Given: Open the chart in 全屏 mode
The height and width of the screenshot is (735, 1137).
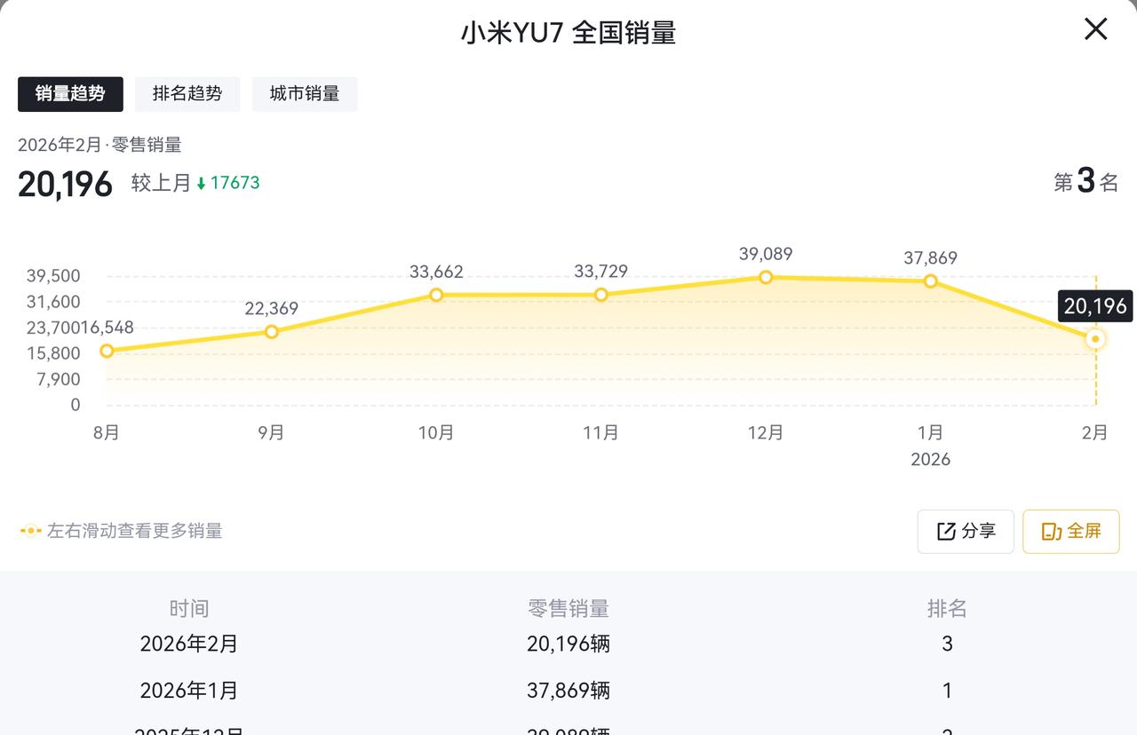Looking at the screenshot, I should point(1071,531).
